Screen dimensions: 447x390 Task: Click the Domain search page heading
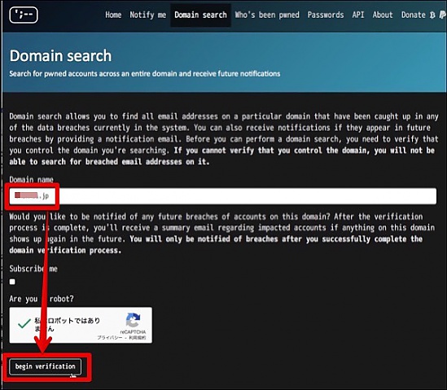tap(60, 56)
